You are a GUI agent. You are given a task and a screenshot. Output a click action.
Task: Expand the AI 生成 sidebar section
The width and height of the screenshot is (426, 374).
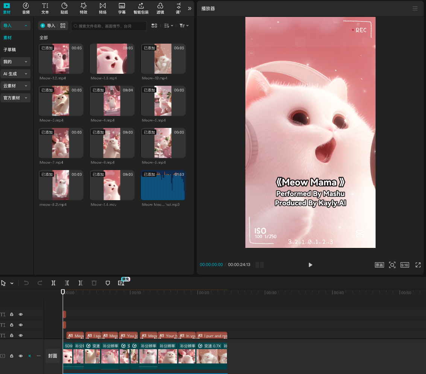coord(15,74)
